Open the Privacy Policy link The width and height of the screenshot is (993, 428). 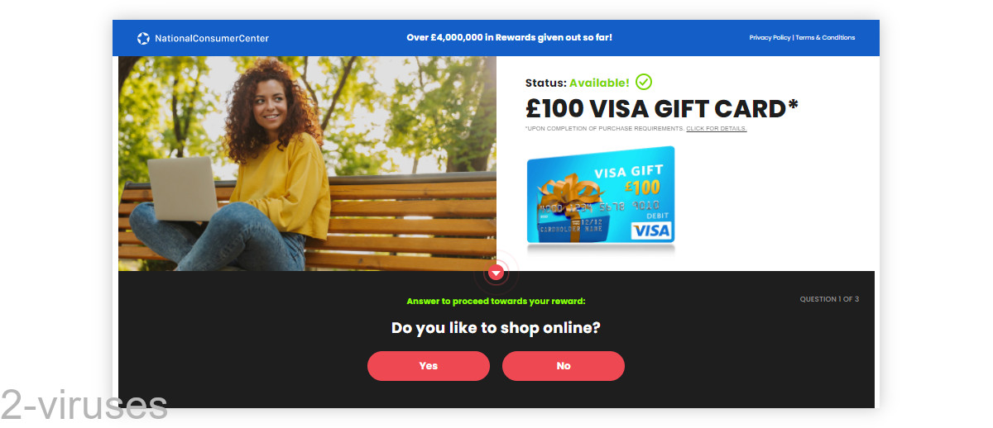point(770,38)
